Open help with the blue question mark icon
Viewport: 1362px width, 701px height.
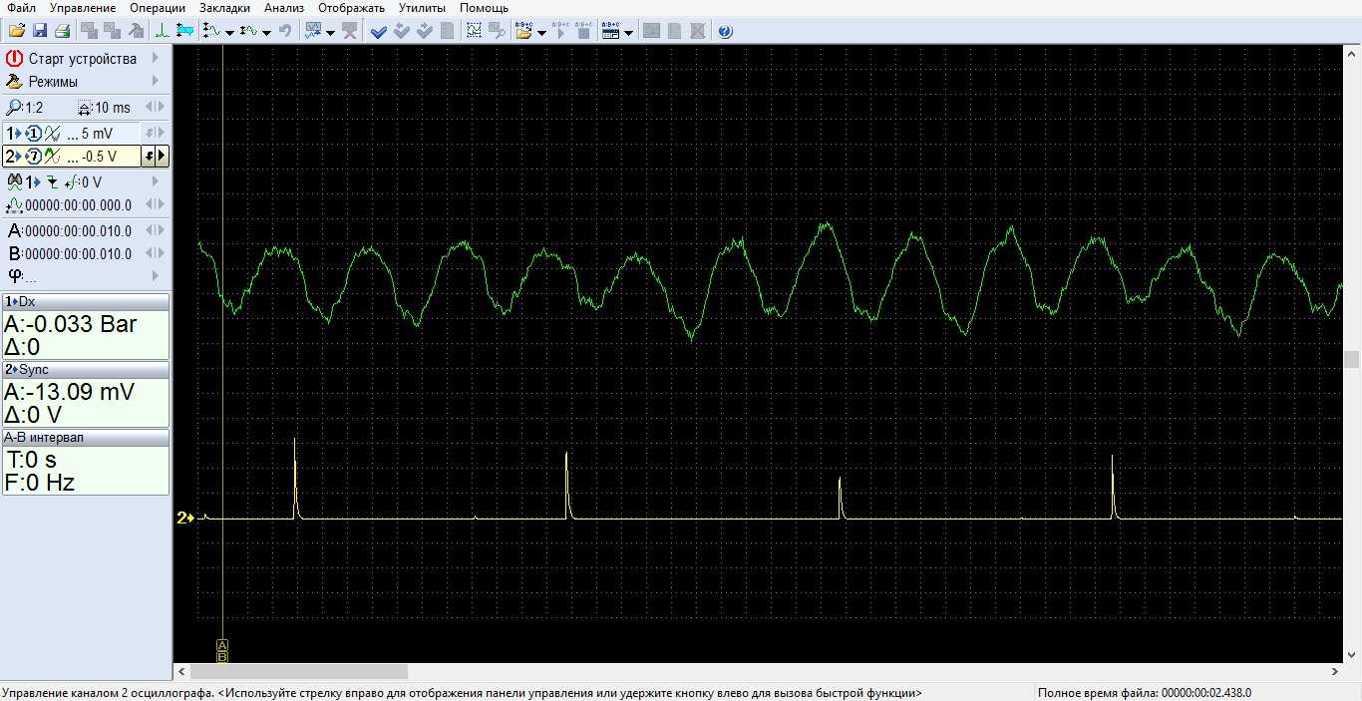click(725, 31)
